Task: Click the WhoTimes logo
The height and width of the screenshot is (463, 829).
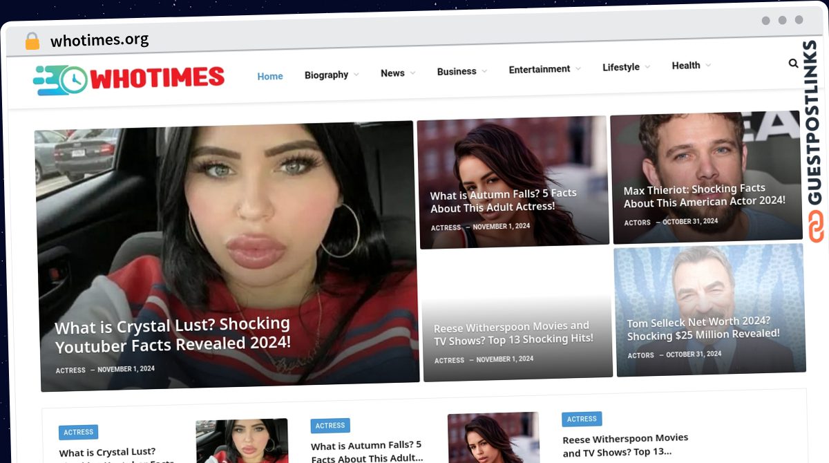Action: pyautogui.click(x=129, y=79)
